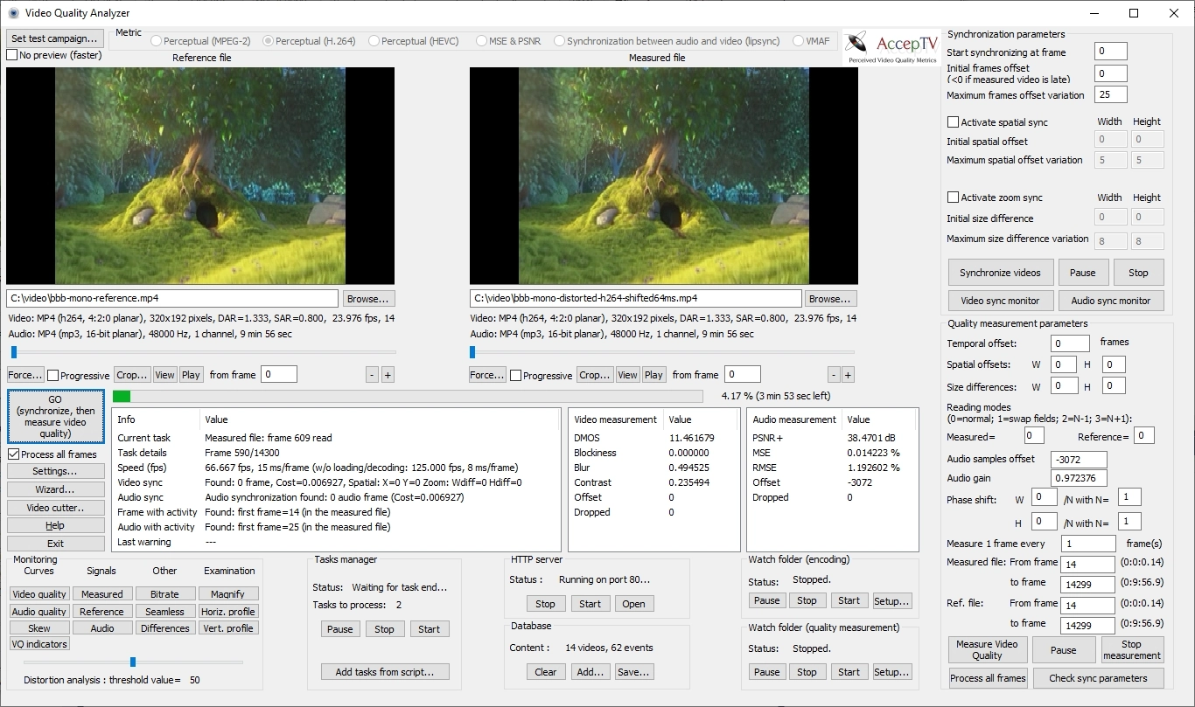Screen dimensions: 1195x707
Task: Launch the Wizard
Action: 55,489
